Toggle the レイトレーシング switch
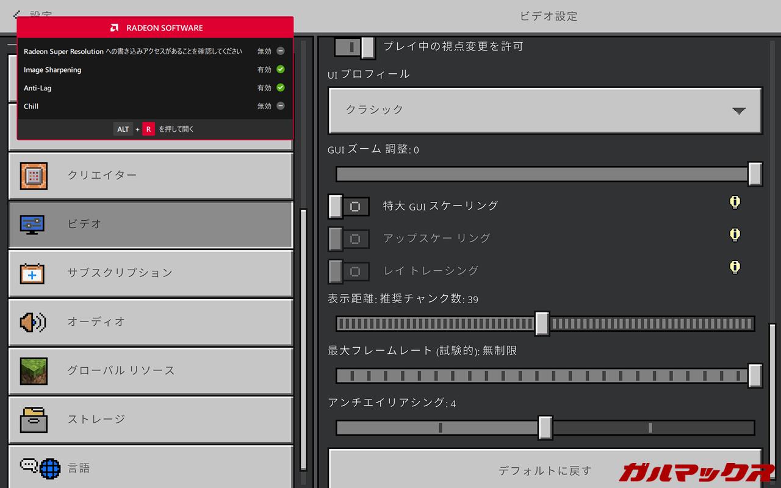The image size is (781, 488). pos(348,271)
